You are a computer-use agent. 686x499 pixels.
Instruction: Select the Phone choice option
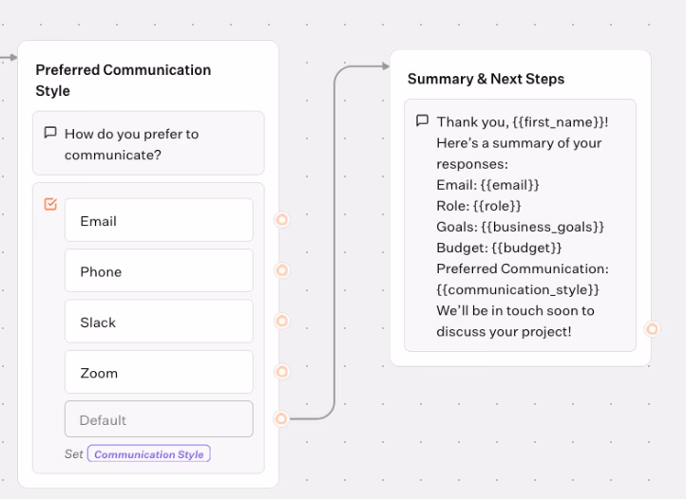coord(159,271)
